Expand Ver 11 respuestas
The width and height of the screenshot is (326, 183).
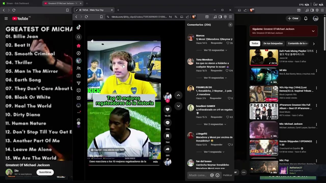[x=215, y=78]
